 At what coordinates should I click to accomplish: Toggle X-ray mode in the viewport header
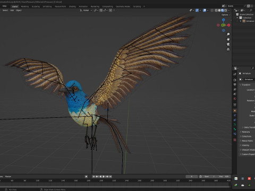(x=212, y=11)
